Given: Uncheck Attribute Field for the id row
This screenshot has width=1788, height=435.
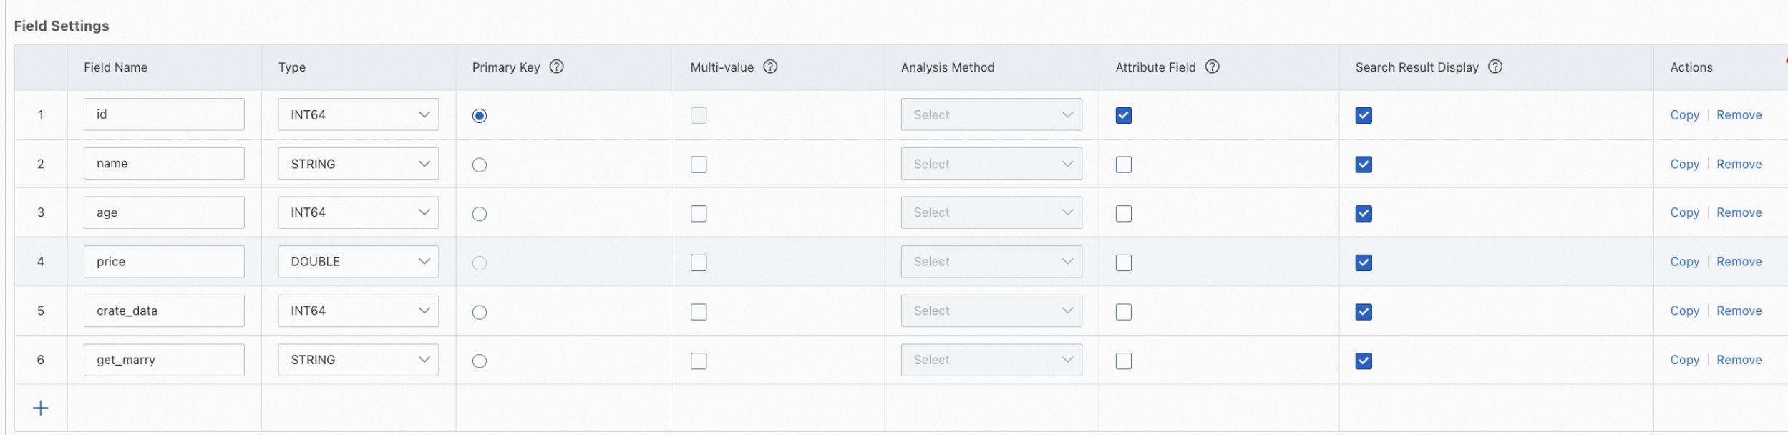Looking at the screenshot, I should (1124, 115).
